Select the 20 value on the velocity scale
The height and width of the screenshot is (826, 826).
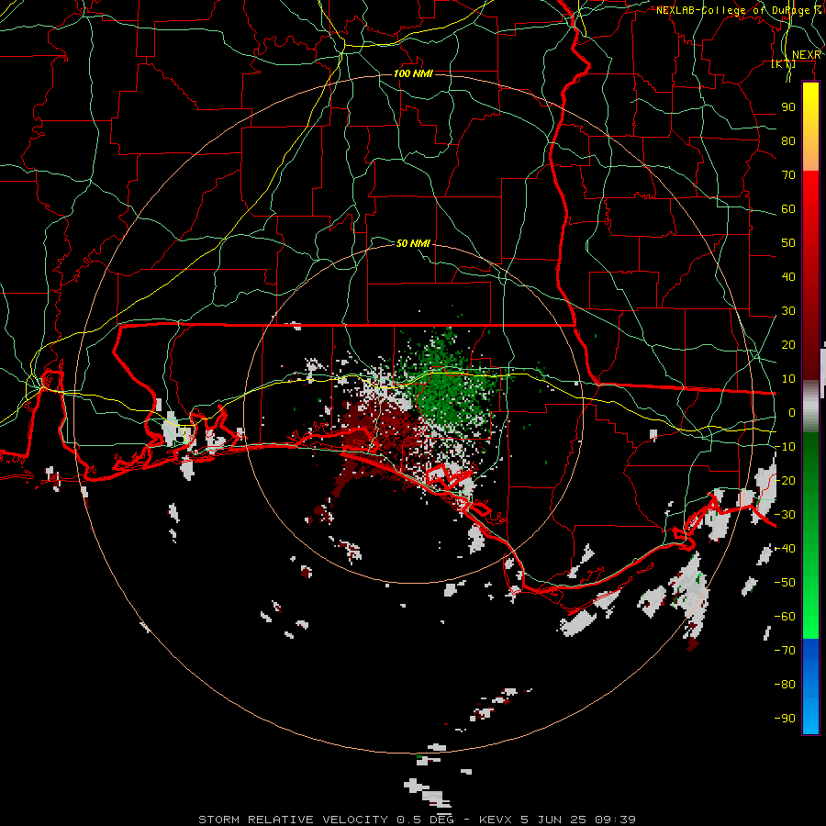[x=788, y=344]
